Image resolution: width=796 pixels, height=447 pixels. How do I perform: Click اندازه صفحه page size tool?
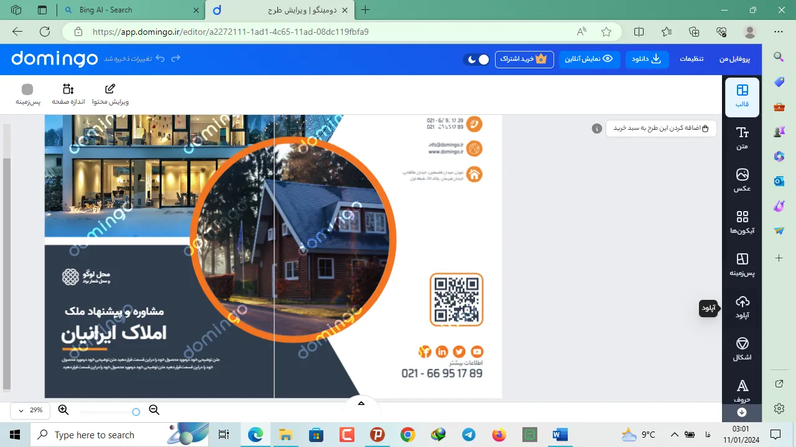click(68, 94)
